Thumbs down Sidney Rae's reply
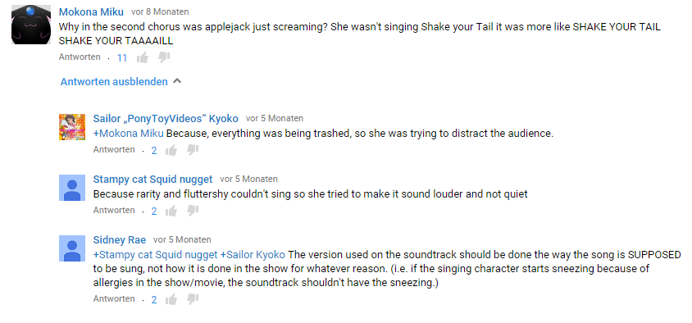This screenshot has width=692, height=323. coord(193,299)
